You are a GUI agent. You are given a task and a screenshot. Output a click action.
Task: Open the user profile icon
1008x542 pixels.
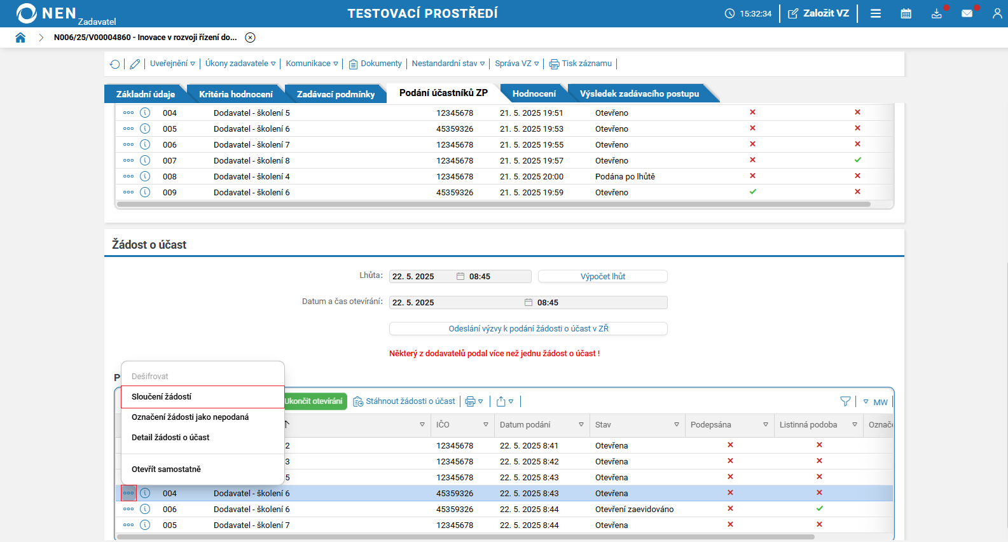click(x=997, y=13)
